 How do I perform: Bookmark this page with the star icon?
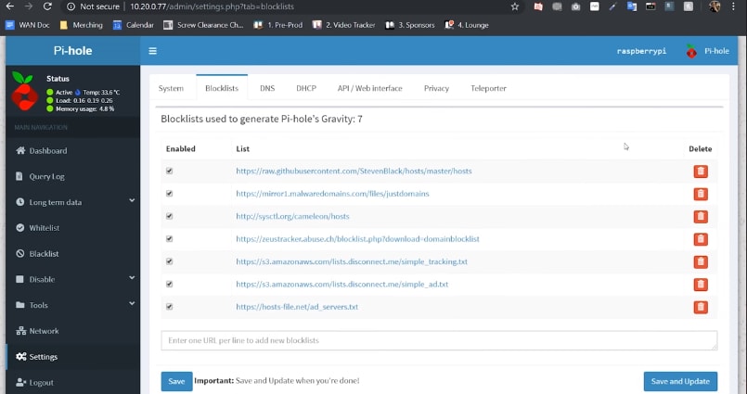514,6
